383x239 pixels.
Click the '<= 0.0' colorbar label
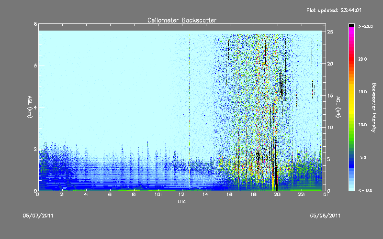pos(365,190)
